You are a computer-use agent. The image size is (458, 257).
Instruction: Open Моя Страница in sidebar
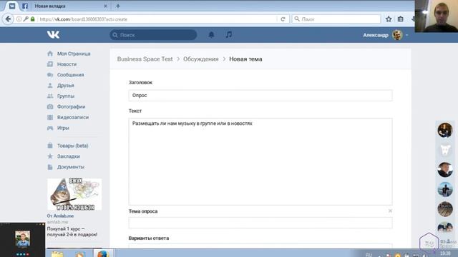74,54
